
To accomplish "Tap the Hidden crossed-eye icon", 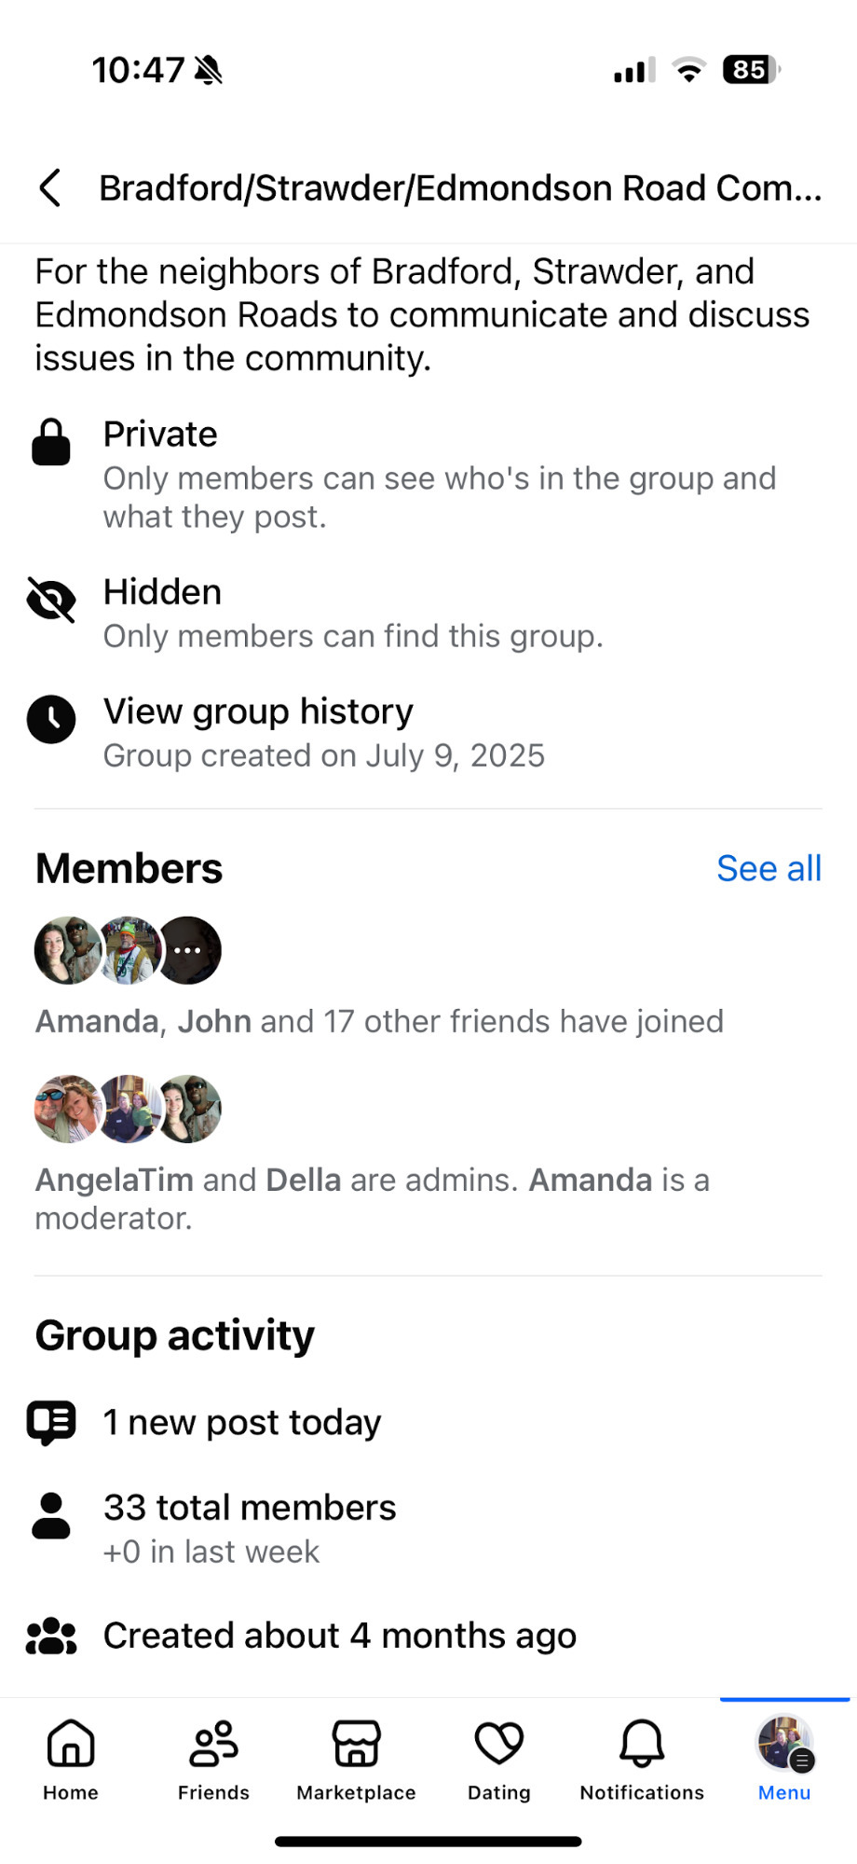I will [51, 600].
